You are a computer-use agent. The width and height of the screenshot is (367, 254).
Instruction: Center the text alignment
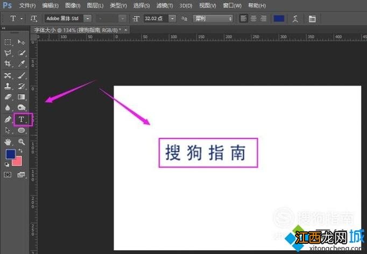(253, 18)
